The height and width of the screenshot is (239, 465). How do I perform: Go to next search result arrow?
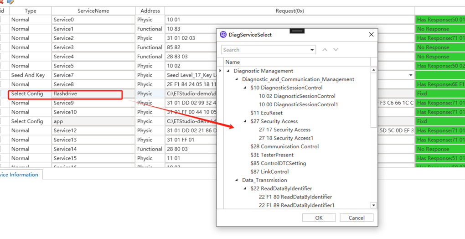[336, 50]
